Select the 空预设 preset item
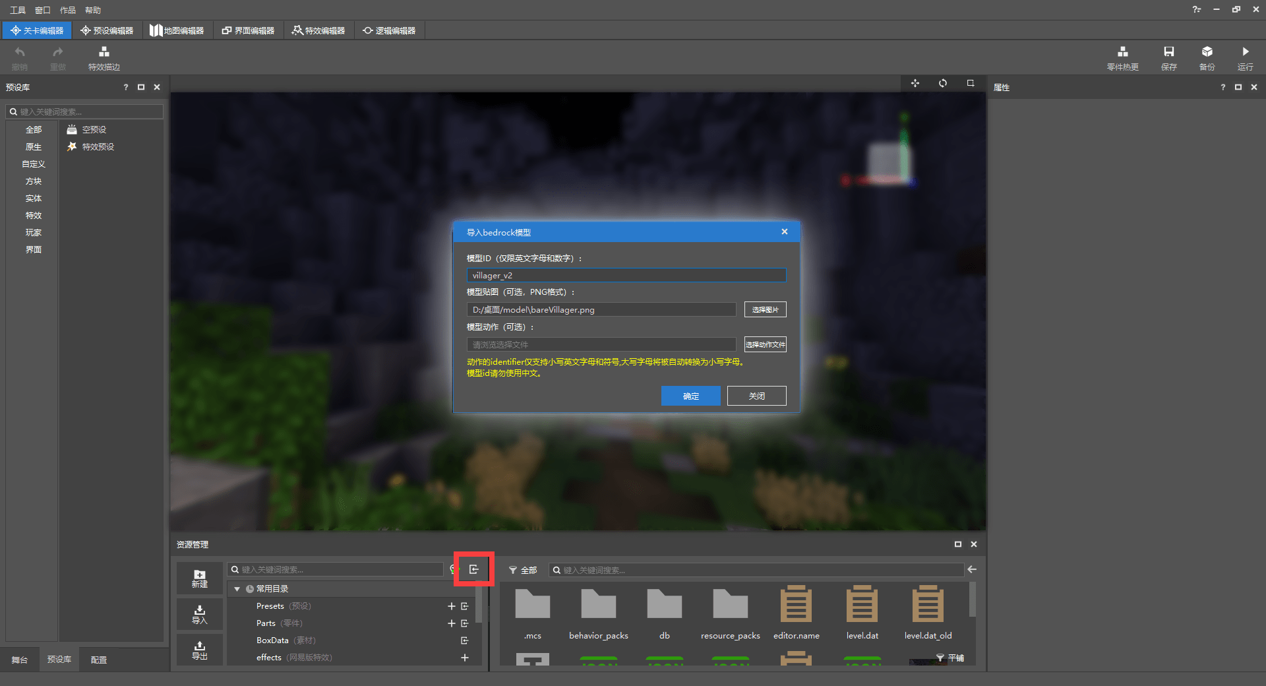The width and height of the screenshot is (1266, 686). 87,129
